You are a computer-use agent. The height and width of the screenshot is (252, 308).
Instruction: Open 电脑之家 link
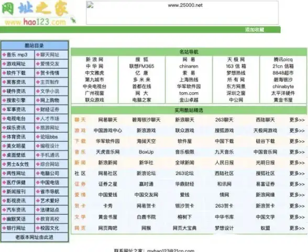coord(141,100)
